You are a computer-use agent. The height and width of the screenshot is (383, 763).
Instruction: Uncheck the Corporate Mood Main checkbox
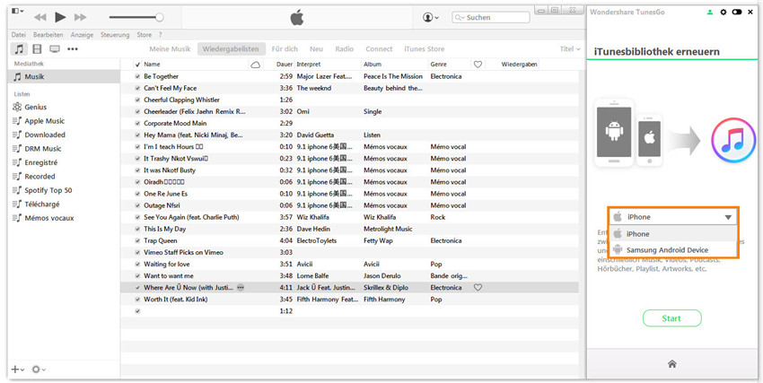click(x=137, y=124)
